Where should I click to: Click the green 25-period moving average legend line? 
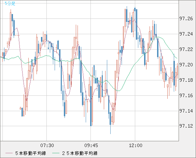56,153
